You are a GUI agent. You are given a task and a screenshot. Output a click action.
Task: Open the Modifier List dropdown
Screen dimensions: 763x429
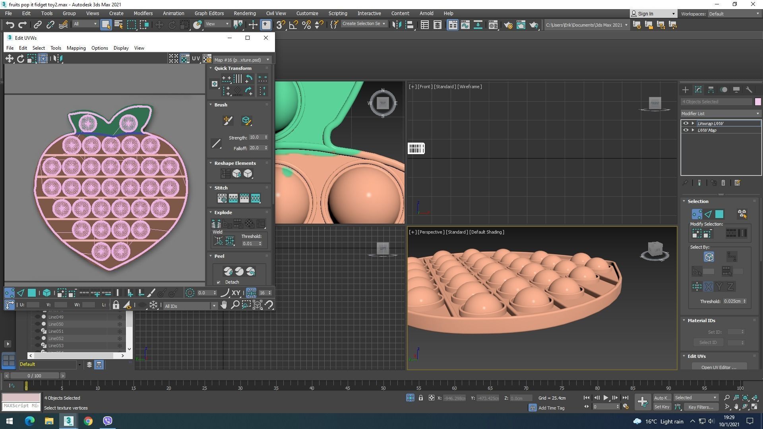coord(720,114)
